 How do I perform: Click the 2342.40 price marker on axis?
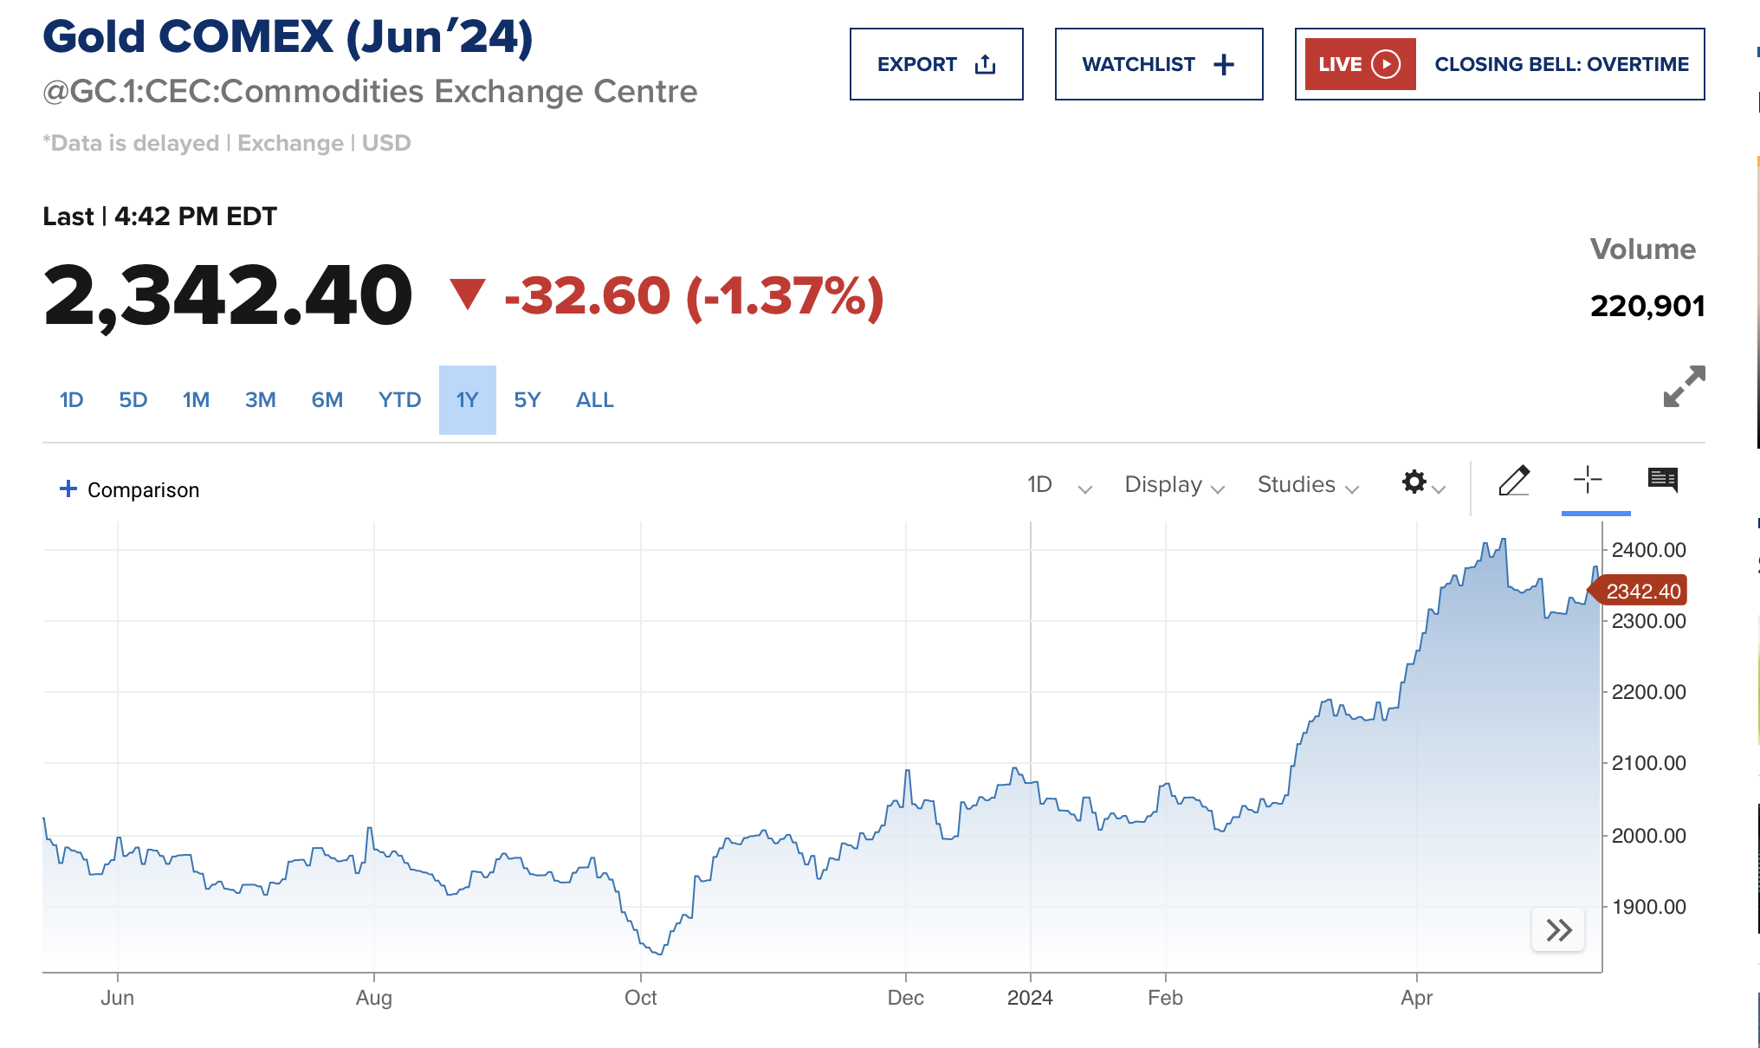[x=1642, y=592]
